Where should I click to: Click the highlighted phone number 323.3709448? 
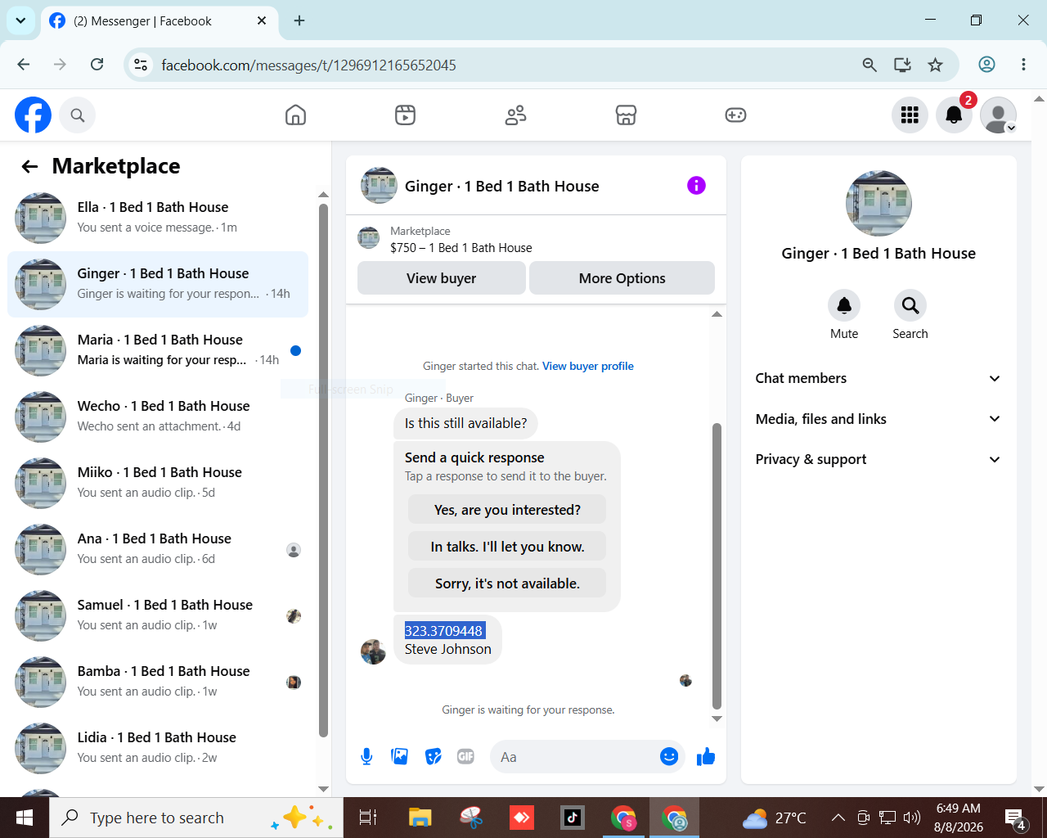[444, 631]
